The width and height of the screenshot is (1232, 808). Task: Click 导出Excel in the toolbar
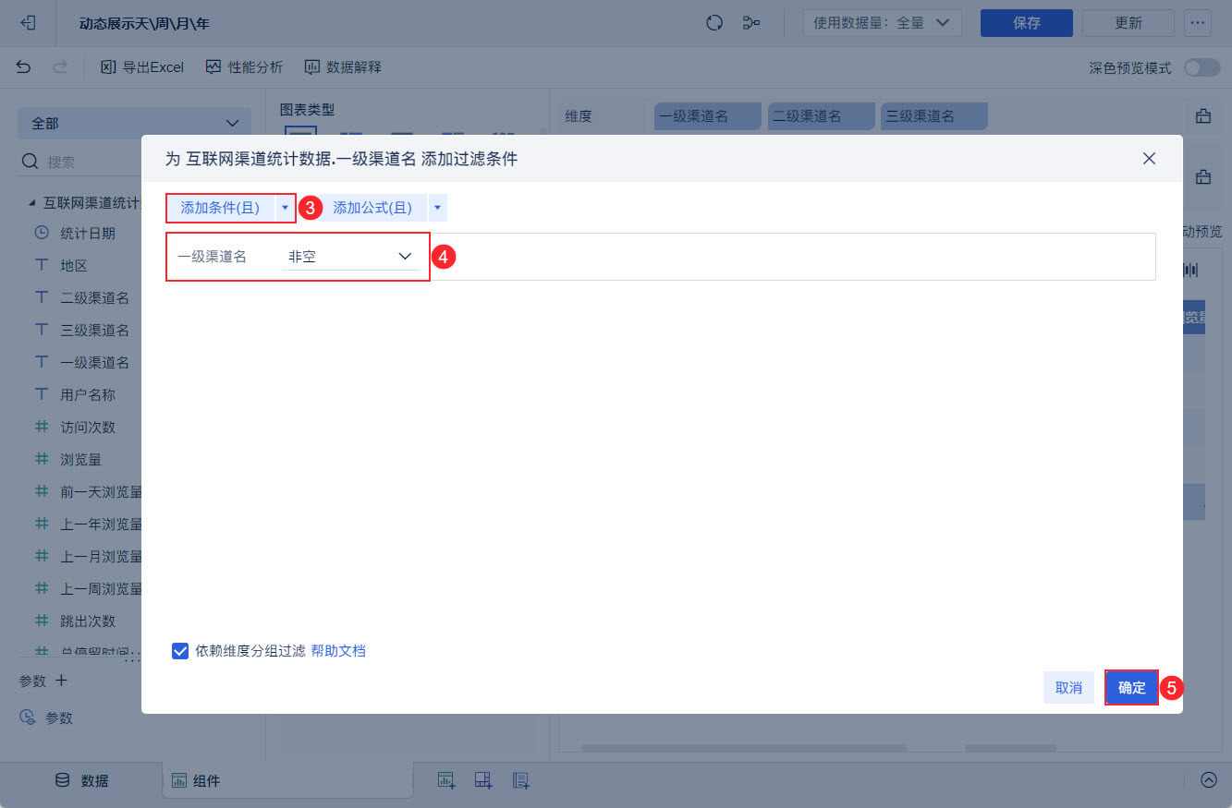(x=142, y=66)
